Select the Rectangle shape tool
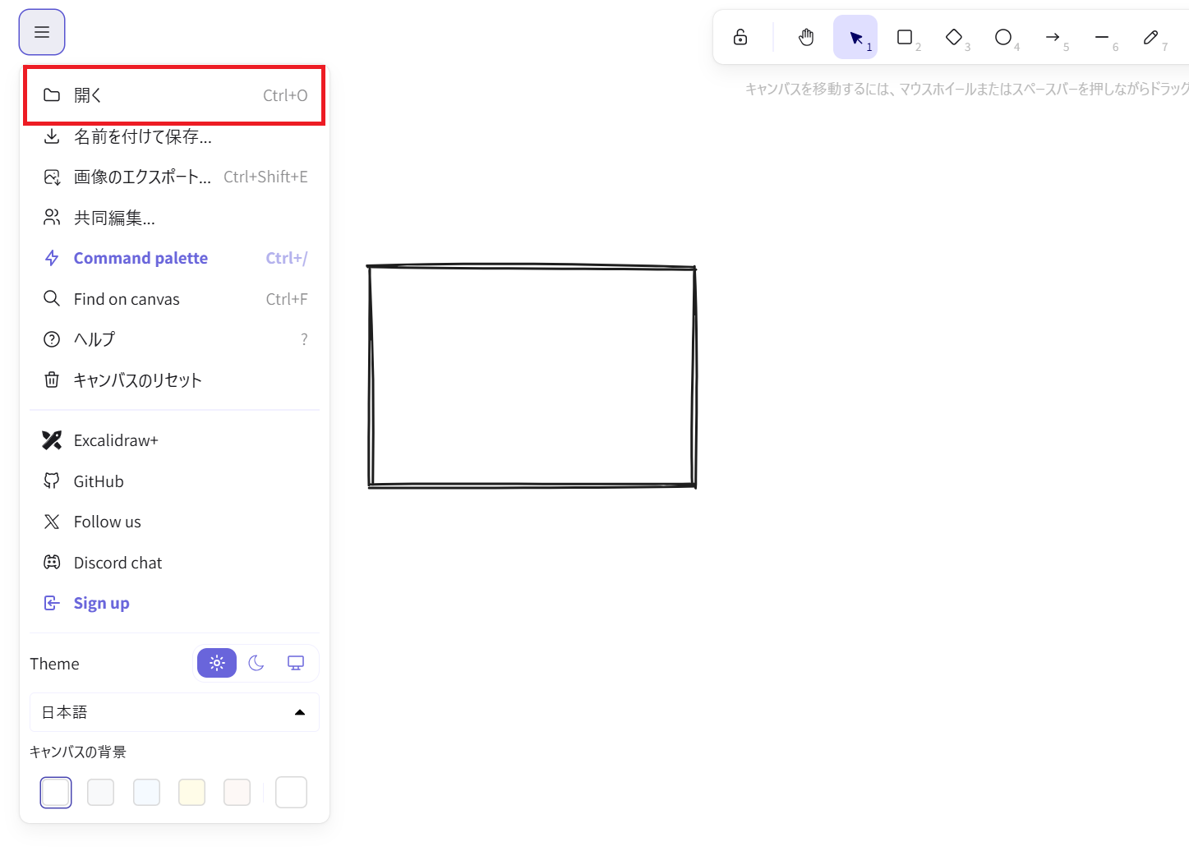This screenshot has height=851, width=1189. 905,37
